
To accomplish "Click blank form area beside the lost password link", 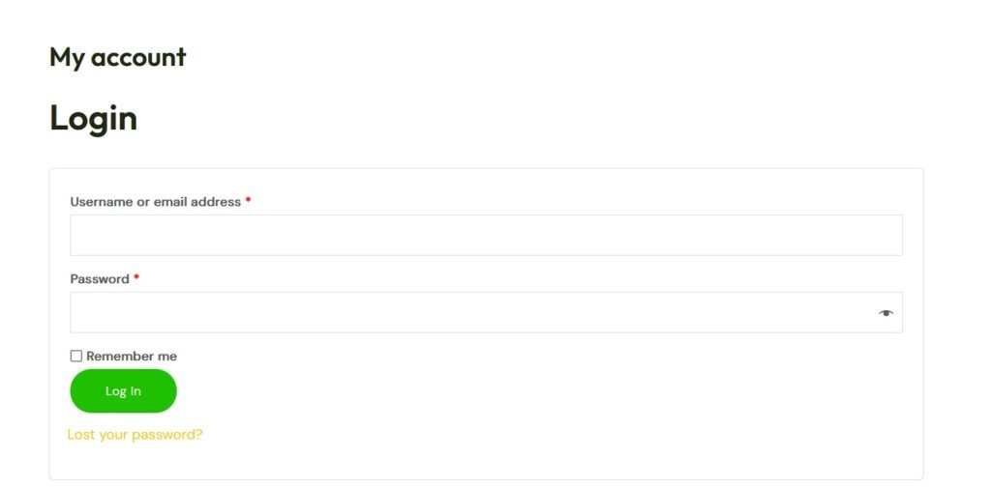I will 532,435.
